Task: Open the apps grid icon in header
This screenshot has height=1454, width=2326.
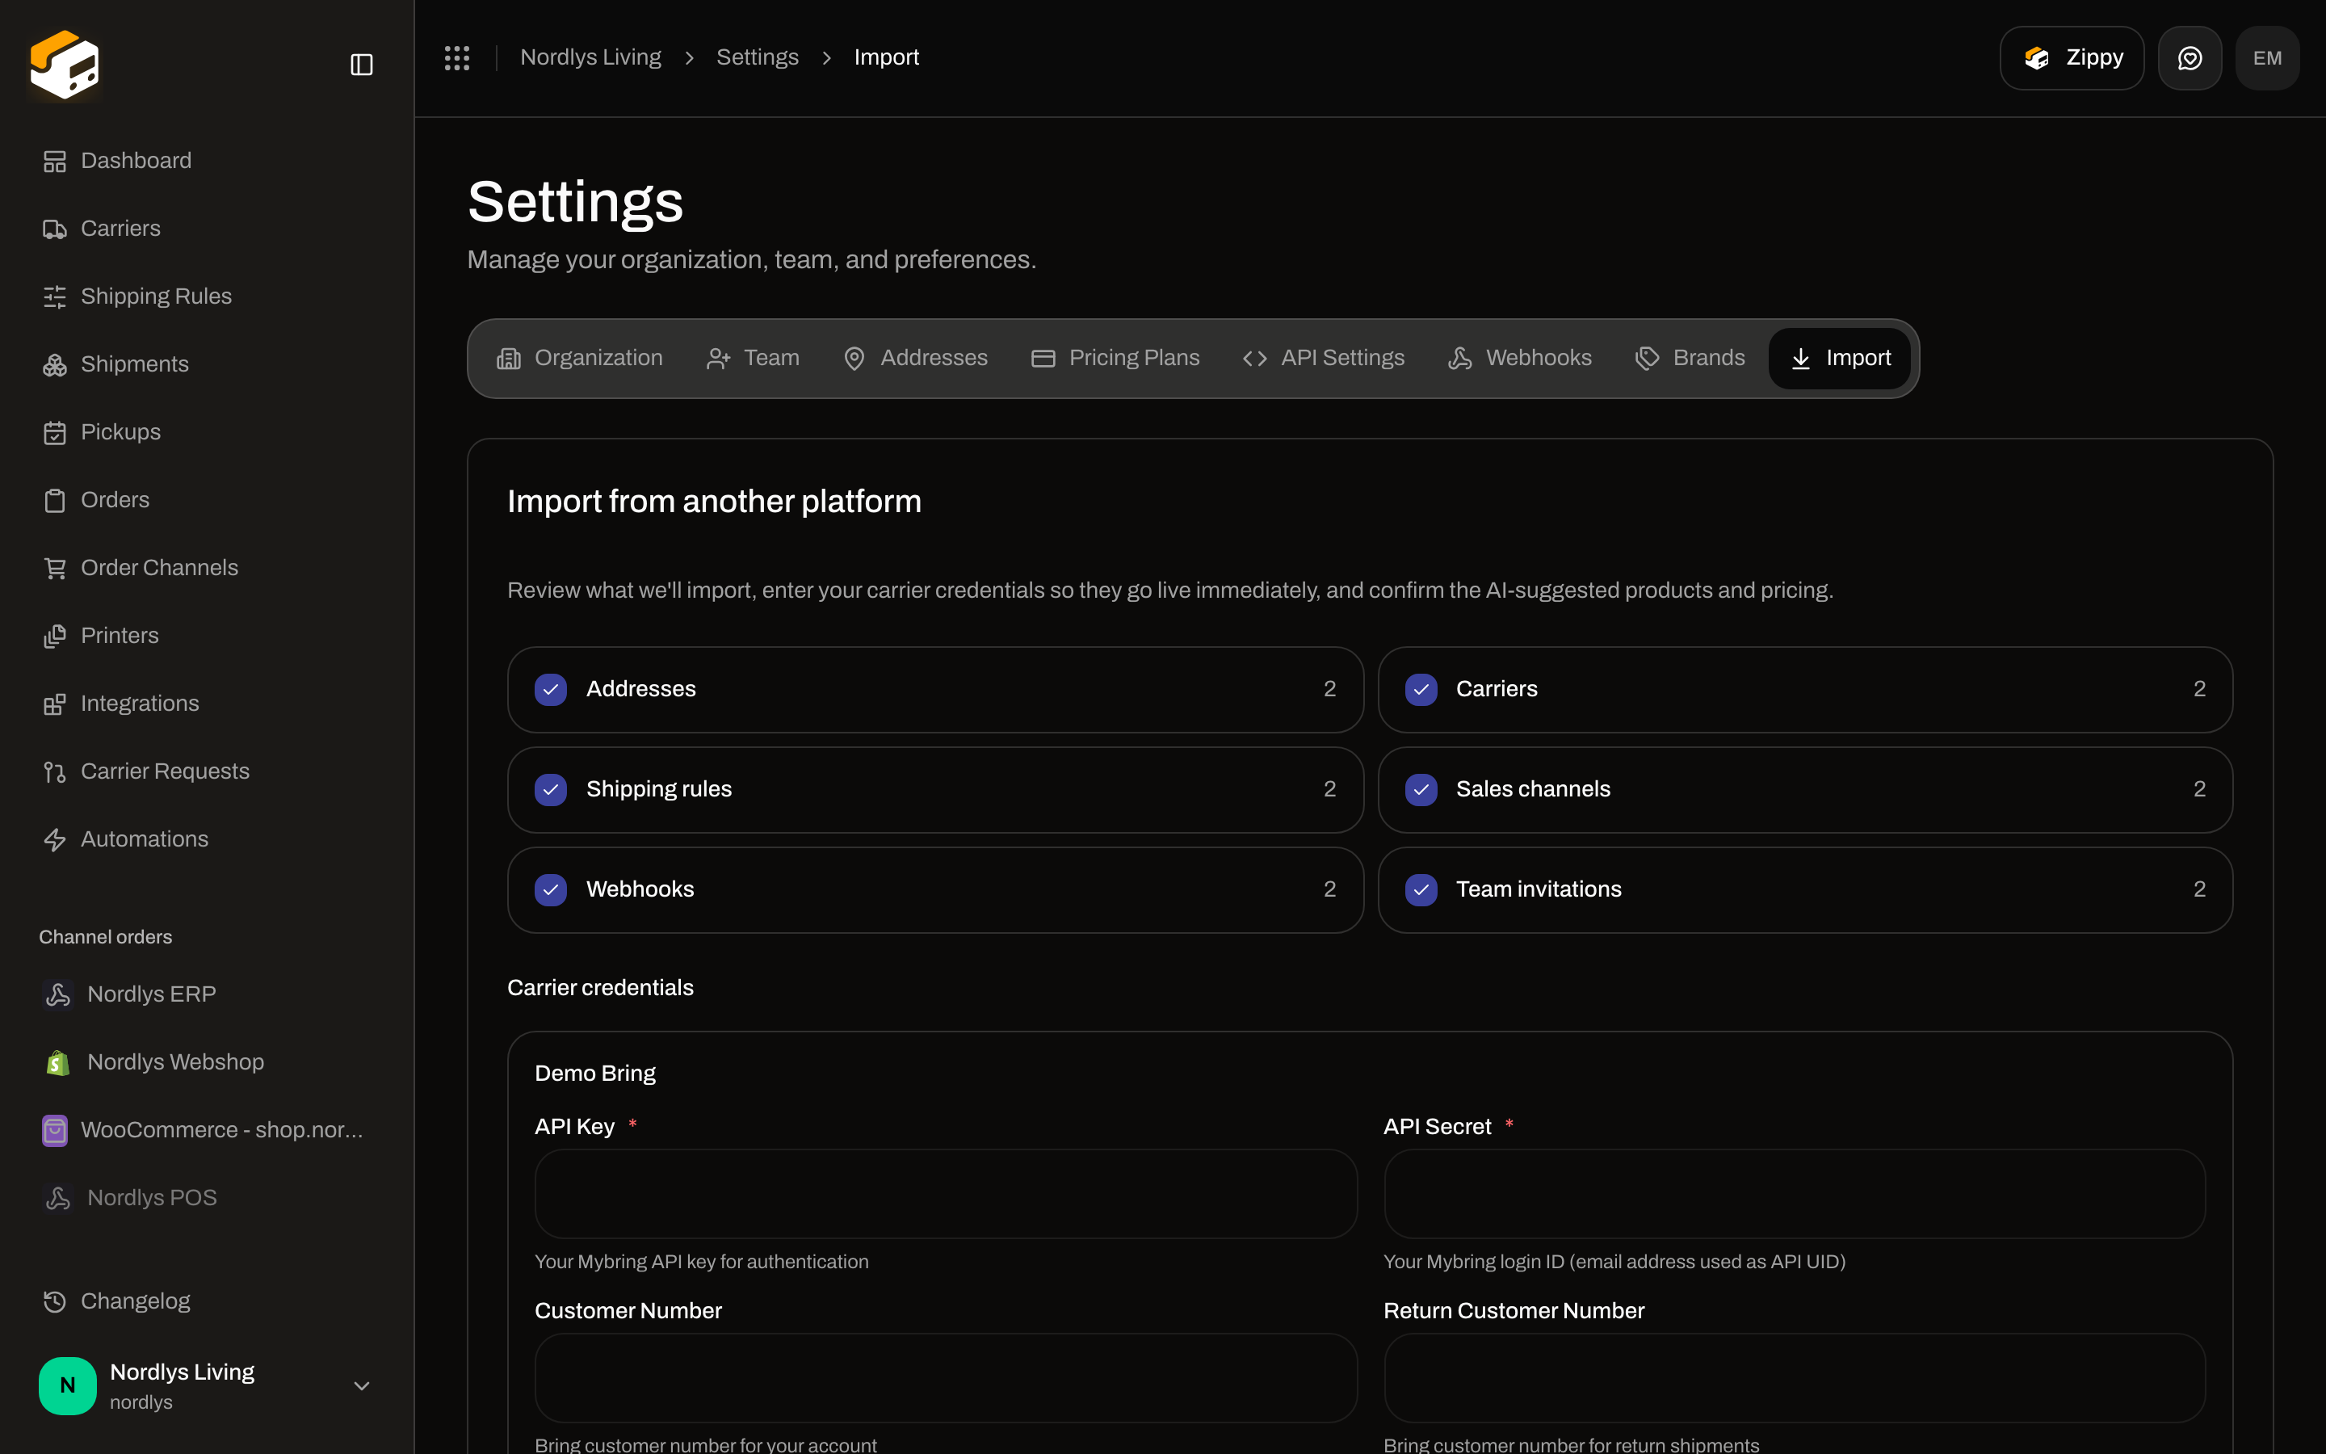Action: pyautogui.click(x=456, y=57)
